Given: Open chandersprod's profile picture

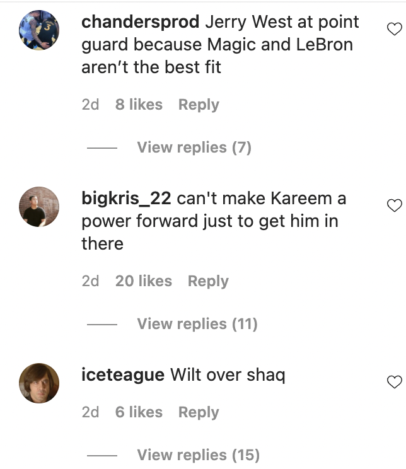Looking at the screenshot, I should (39, 30).
